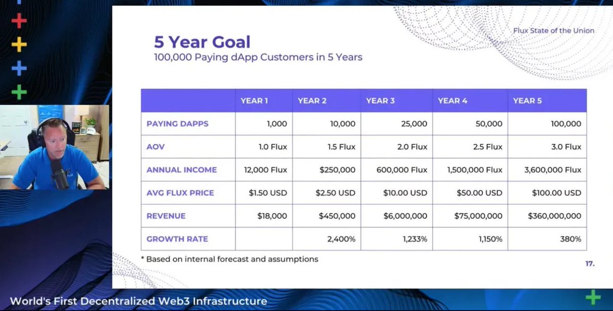Image resolution: width=613 pixels, height=311 pixels.
Task: Click the large green plus beside banner
Action: click(593, 297)
